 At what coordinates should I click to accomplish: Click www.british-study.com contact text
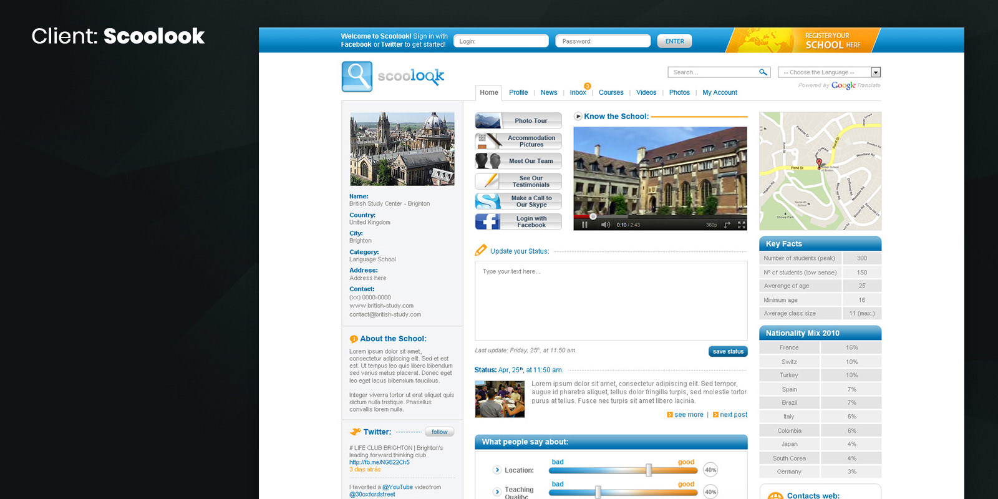[381, 306]
